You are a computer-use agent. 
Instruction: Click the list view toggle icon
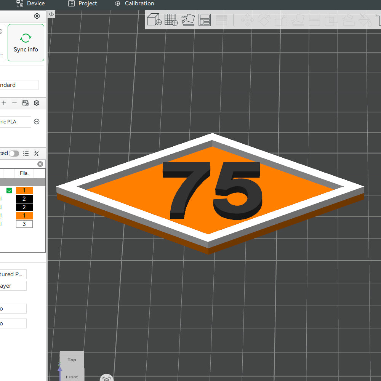(26, 153)
